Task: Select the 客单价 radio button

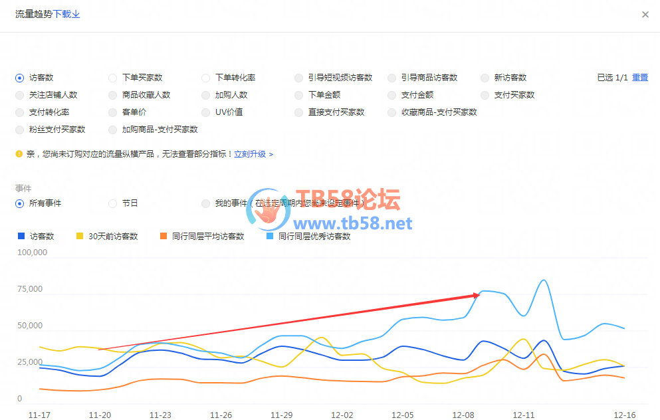Action: [113, 112]
